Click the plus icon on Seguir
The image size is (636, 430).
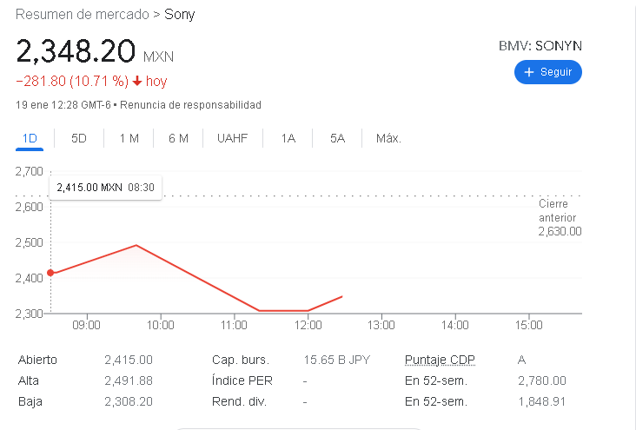[528, 72]
